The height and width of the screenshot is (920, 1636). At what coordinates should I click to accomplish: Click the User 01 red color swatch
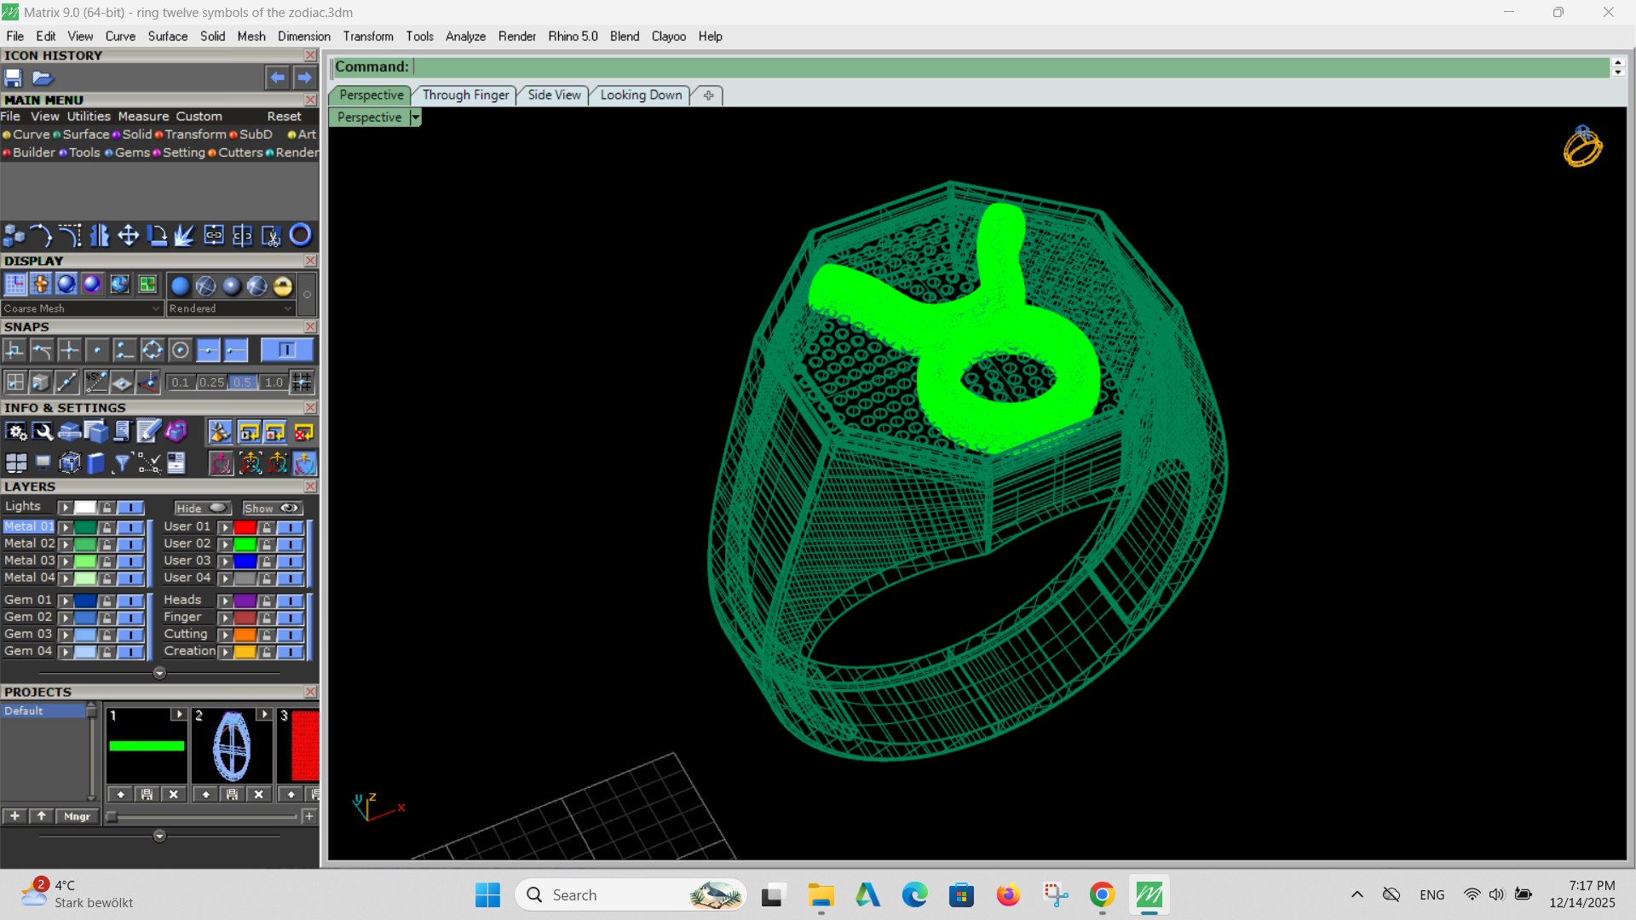[245, 527]
